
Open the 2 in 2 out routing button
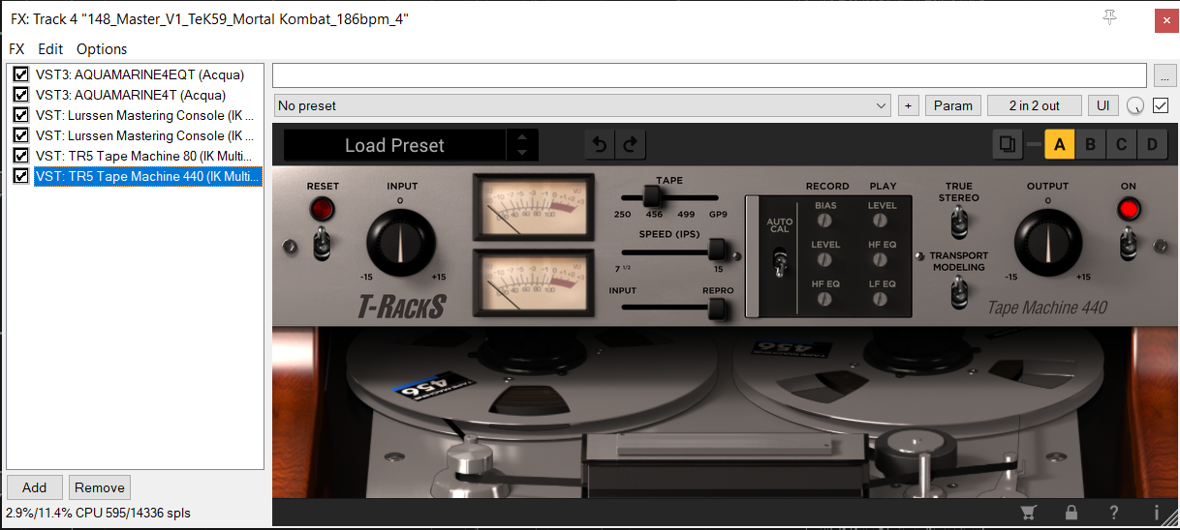1035,105
